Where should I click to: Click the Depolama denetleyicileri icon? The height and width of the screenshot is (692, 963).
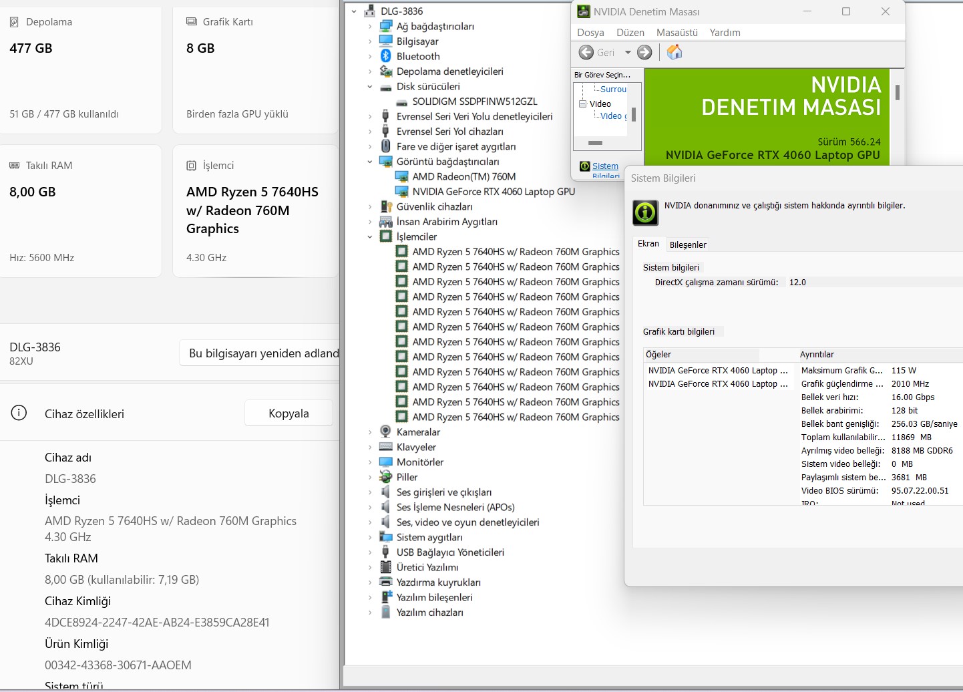[x=385, y=71]
